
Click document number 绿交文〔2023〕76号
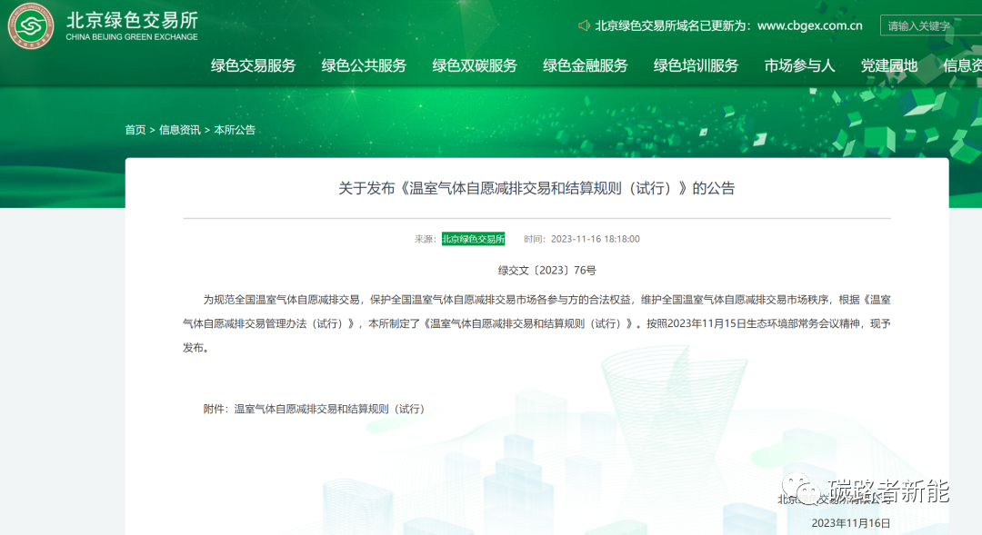[546, 271]
